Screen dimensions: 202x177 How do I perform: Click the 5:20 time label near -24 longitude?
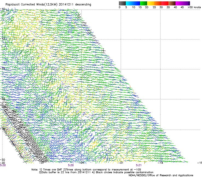pyautogui.click(x=71, y=165)
